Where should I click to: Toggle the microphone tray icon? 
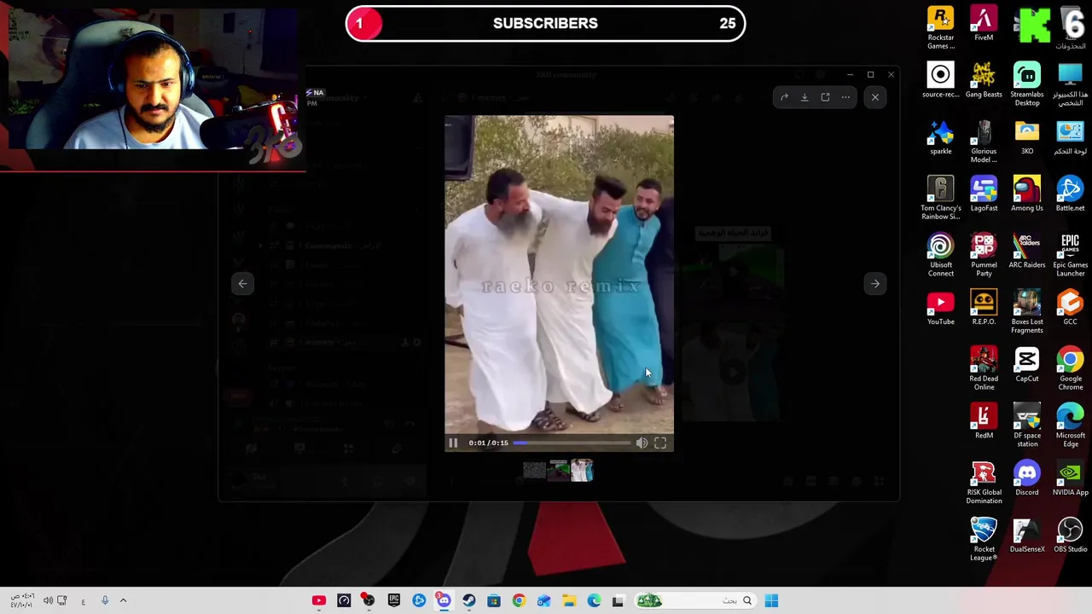click(x=104, y=600)
